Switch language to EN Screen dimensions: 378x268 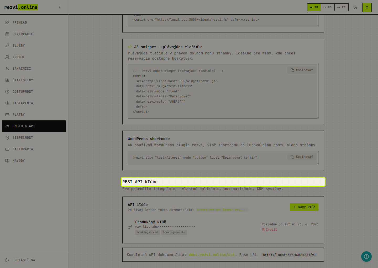click(342, 7)
